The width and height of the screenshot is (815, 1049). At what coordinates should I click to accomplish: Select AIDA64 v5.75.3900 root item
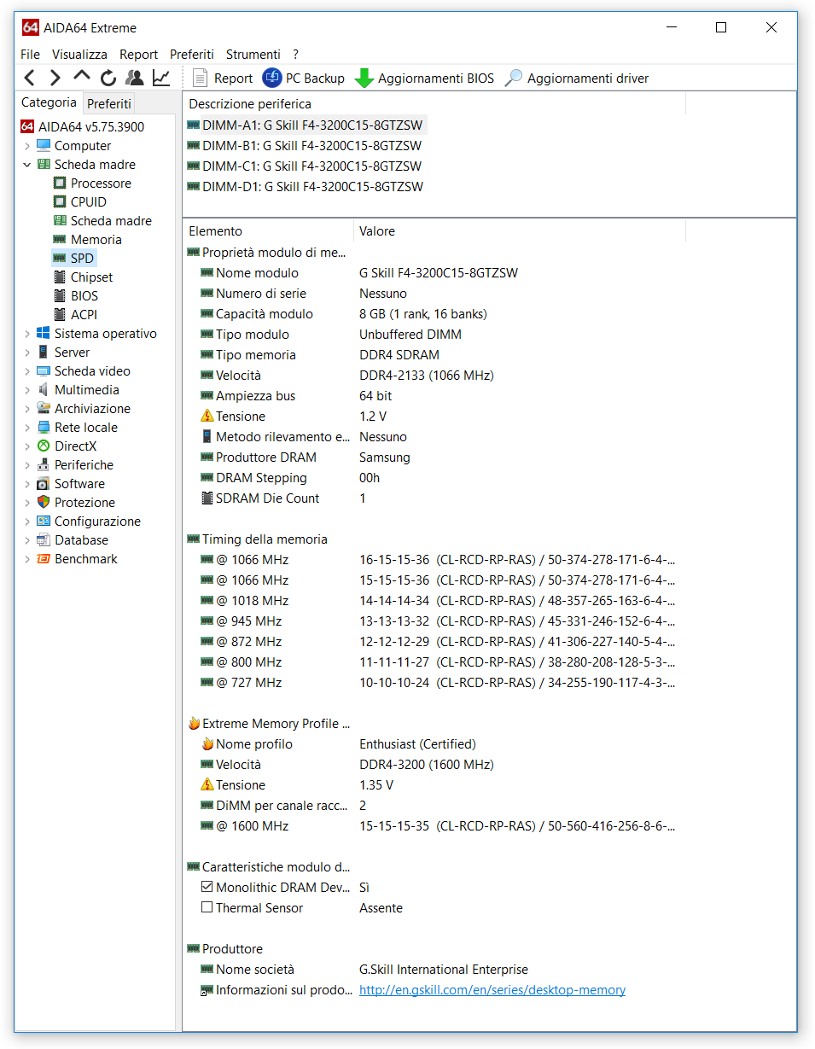click(82, 127)
